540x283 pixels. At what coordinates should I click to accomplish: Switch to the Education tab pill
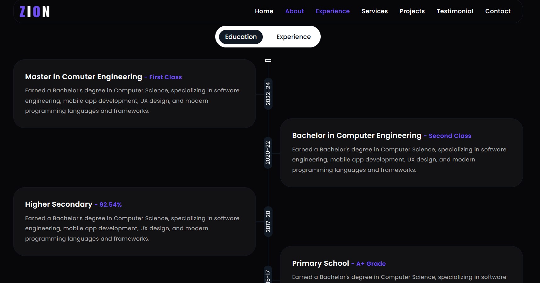tap(241, 37)
